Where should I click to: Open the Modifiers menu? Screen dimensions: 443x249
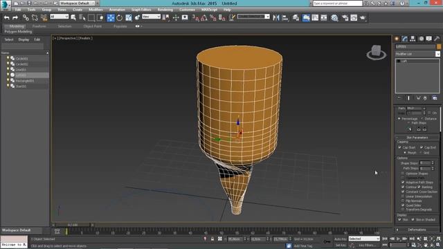(x=96, y=10)
